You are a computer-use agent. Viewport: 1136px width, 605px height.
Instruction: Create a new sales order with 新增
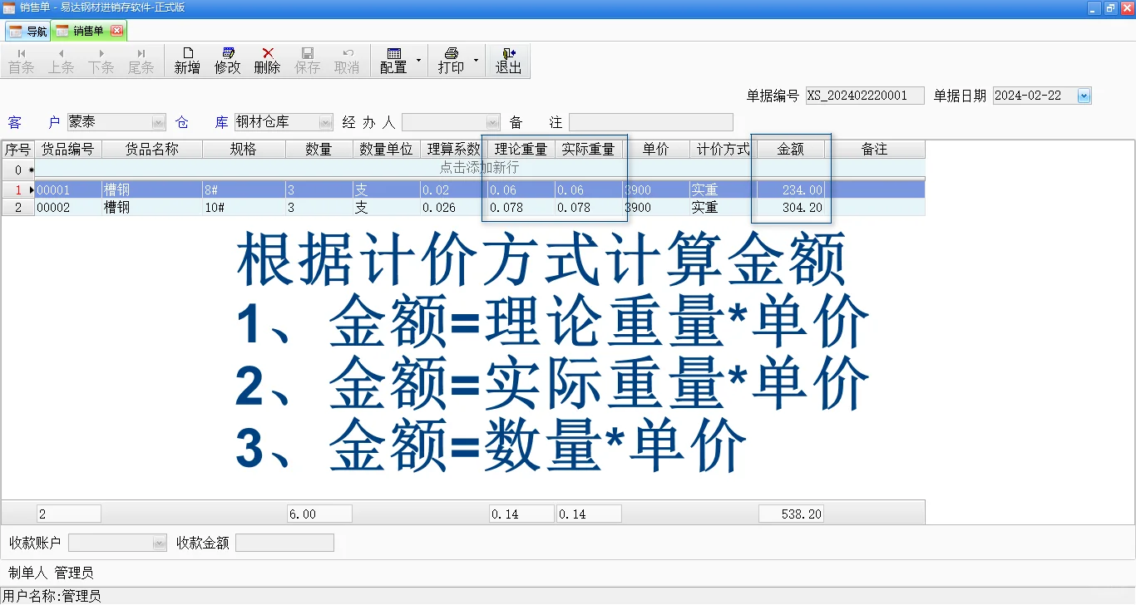187,61
